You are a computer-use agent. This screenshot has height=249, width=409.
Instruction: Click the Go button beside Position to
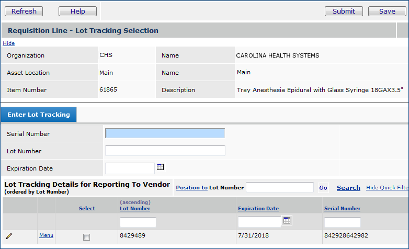click(x=323, y=188)
